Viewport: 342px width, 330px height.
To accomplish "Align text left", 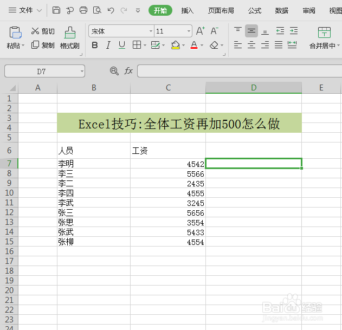I will [238, 45].
